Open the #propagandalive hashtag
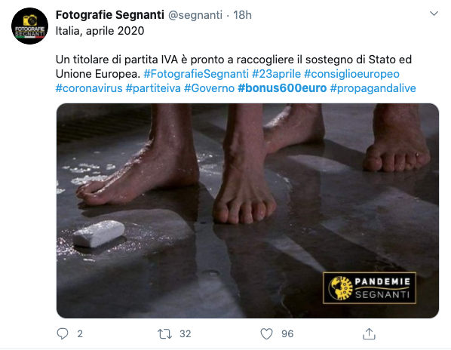Viewport: 451px width, 350px height. [373, 88]
